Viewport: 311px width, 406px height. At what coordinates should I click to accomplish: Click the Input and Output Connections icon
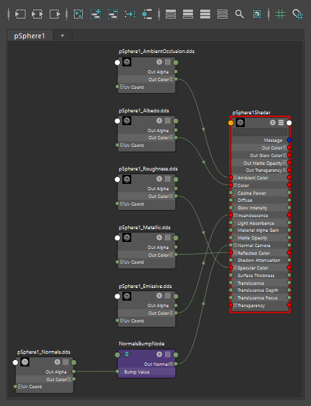click(38, 14)
